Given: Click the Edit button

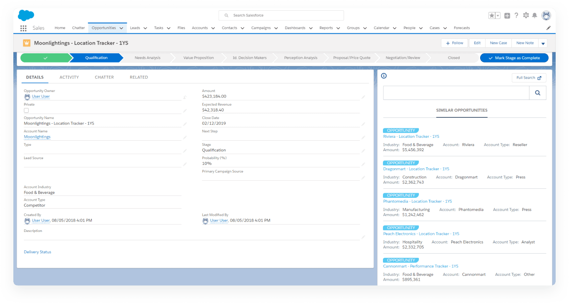Looking at the screenshot, I should [x=477, y=43].
